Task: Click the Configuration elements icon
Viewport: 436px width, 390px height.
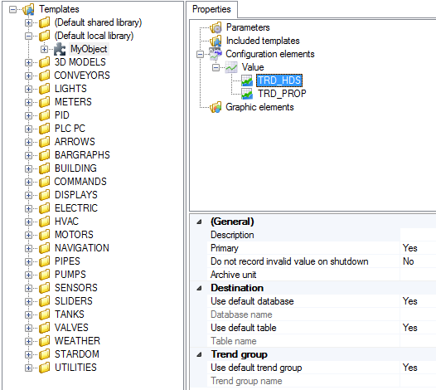Action: click(x=216, y=54)
